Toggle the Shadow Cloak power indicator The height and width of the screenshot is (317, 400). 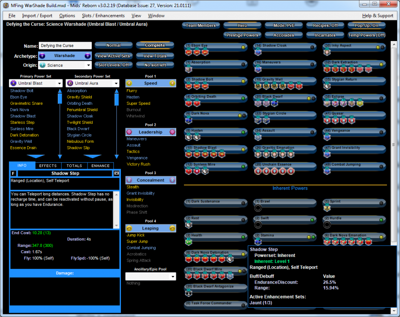(313, 47)
